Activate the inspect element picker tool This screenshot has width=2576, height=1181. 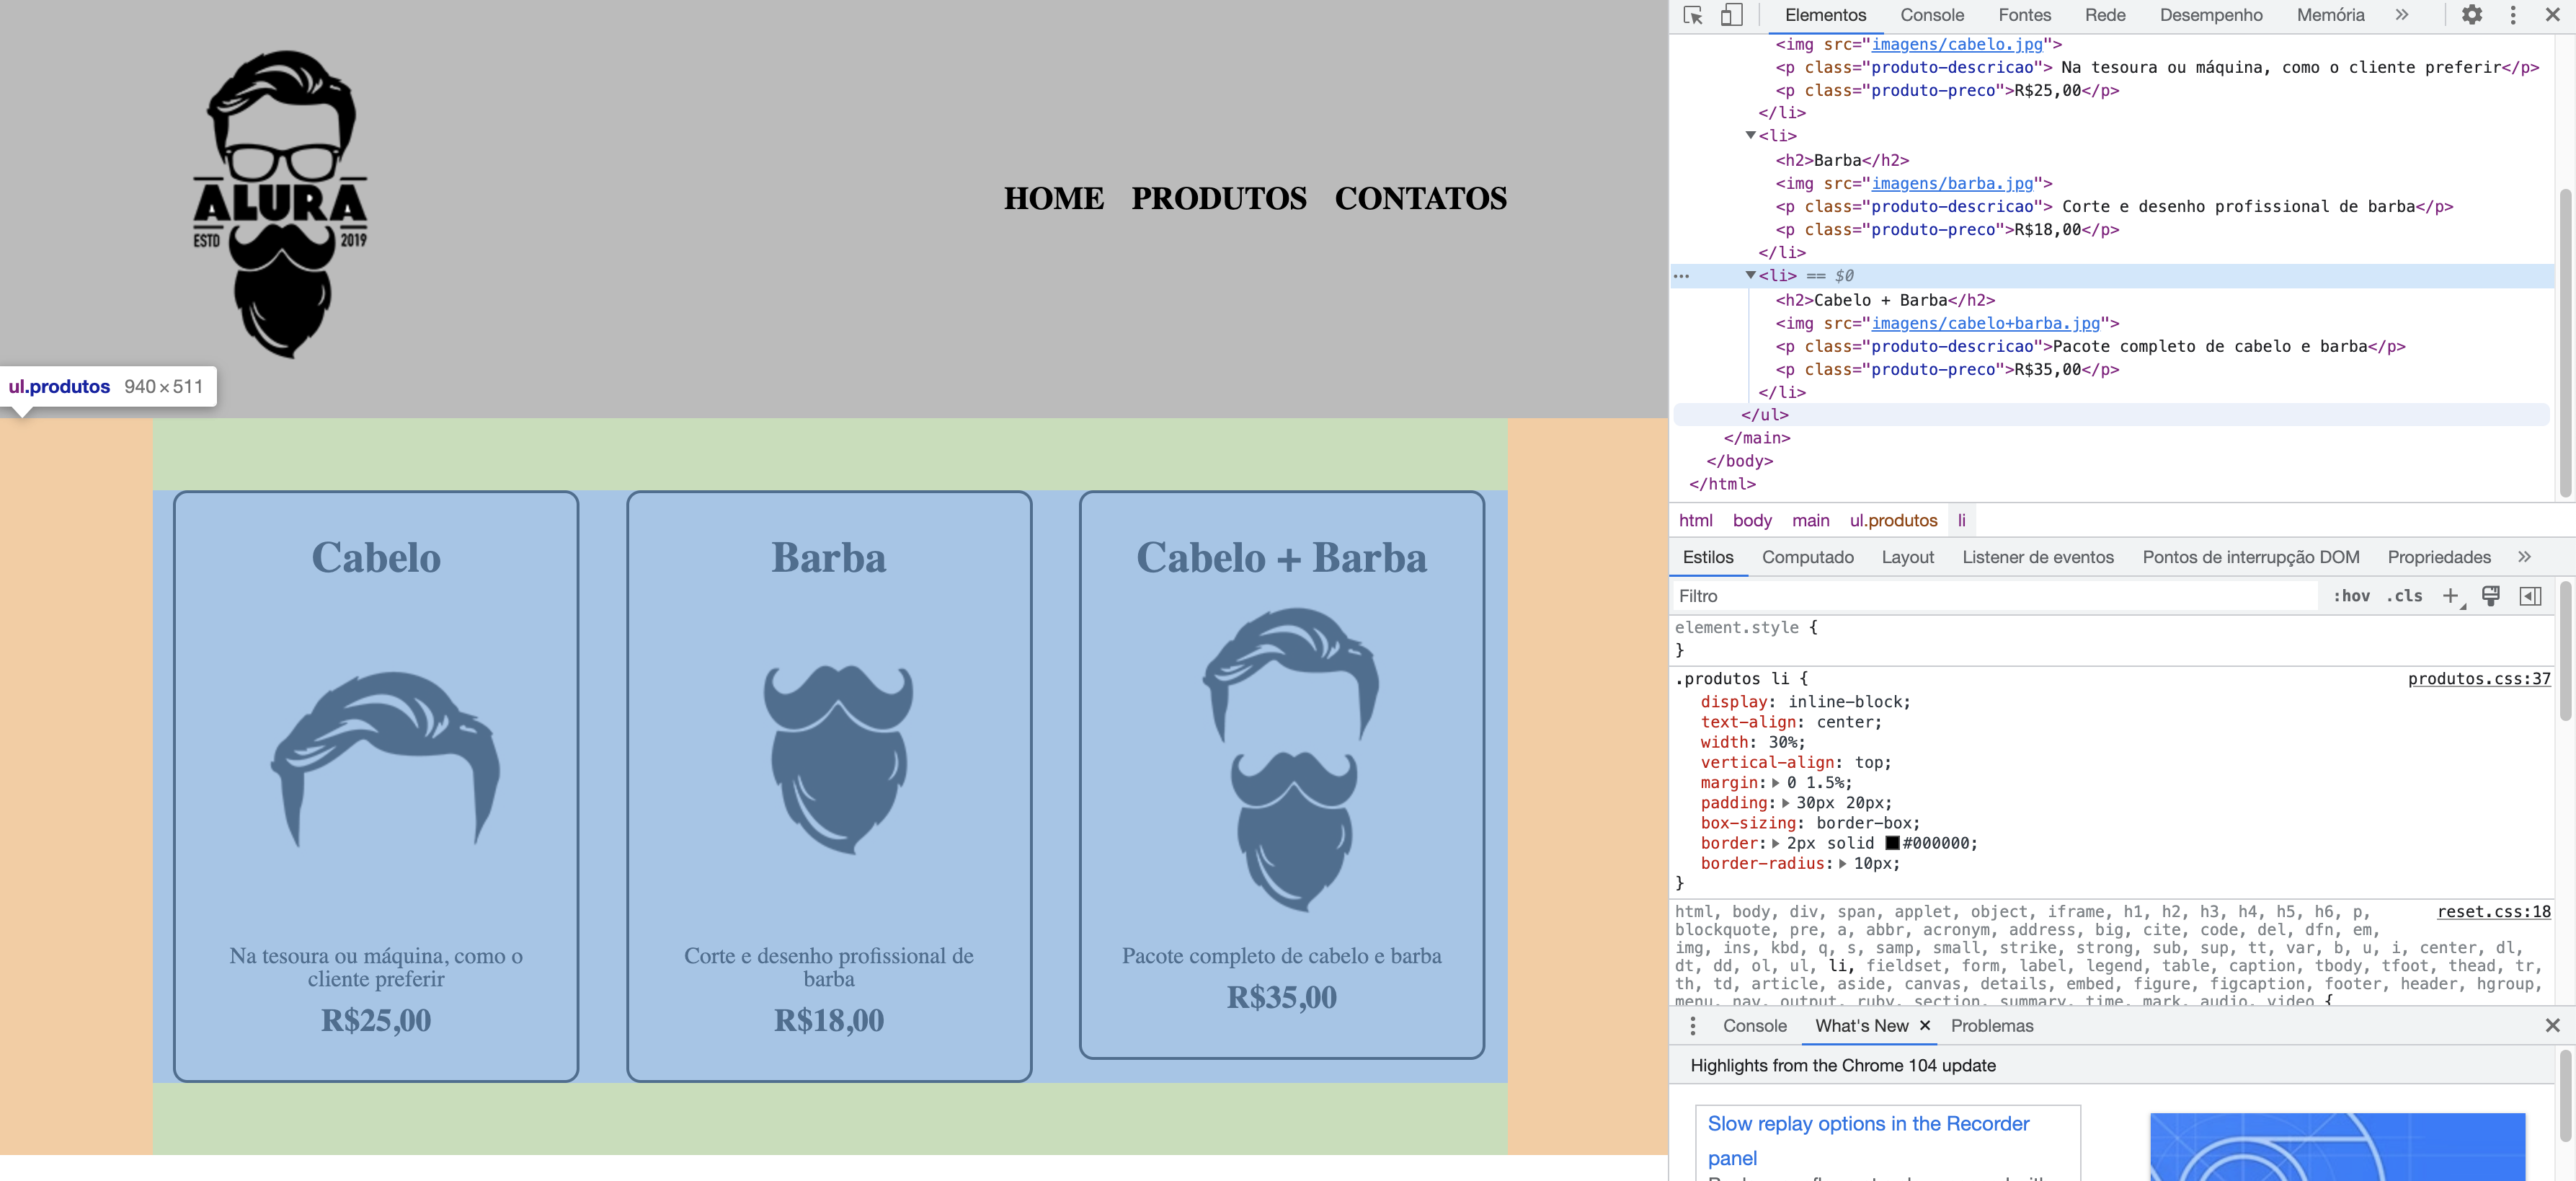[x=1692, y=15]
